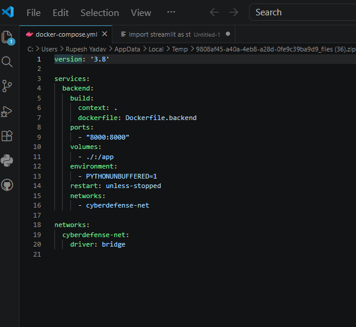Show more menus via the ellipsis
This screenshot has height=327, width=356.
tap(171, 12)
